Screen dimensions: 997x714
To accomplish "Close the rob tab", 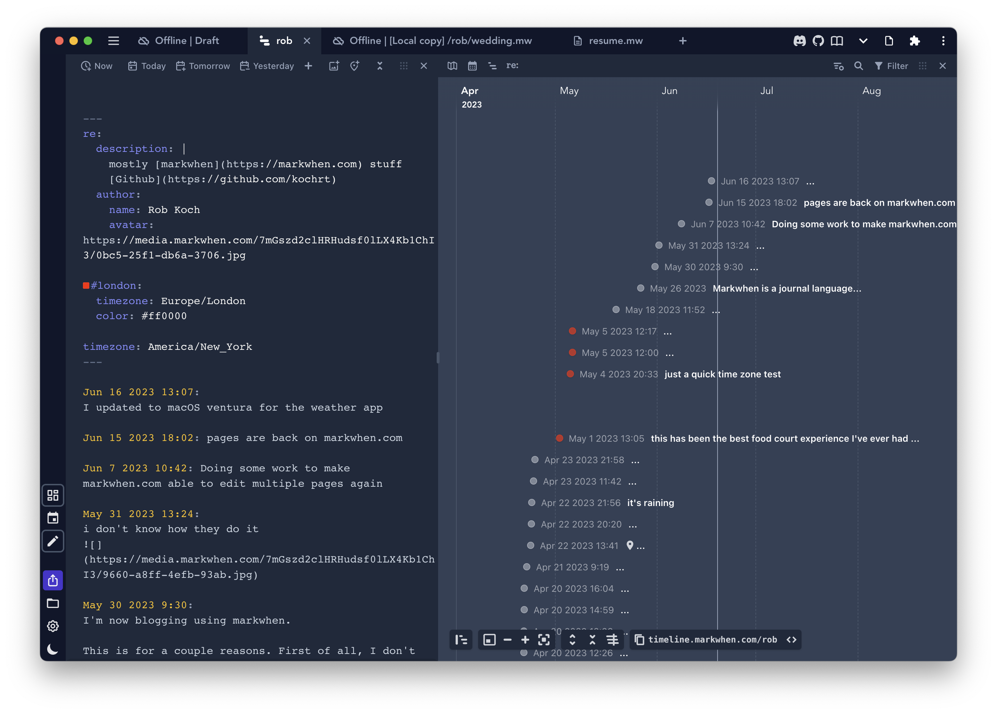I will [307, 41].
